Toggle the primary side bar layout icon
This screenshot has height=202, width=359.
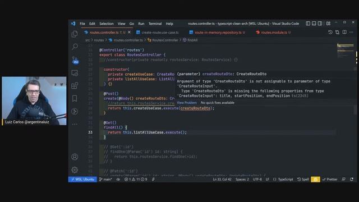(308, 24)
